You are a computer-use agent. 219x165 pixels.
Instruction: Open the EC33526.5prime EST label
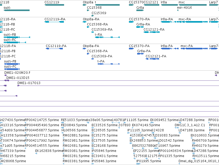pyautogui.click(x=105, y=125)
